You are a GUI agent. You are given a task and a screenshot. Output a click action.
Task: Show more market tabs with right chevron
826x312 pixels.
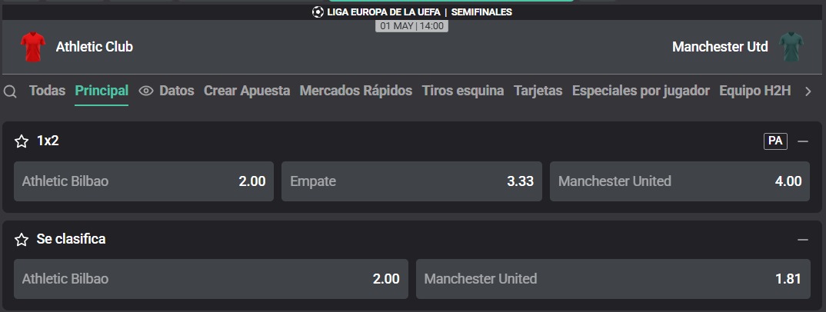(x=808, y=91)
